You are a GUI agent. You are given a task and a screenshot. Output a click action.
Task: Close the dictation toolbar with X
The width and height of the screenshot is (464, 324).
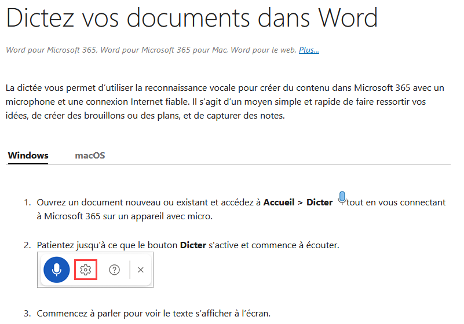point(141,270)
